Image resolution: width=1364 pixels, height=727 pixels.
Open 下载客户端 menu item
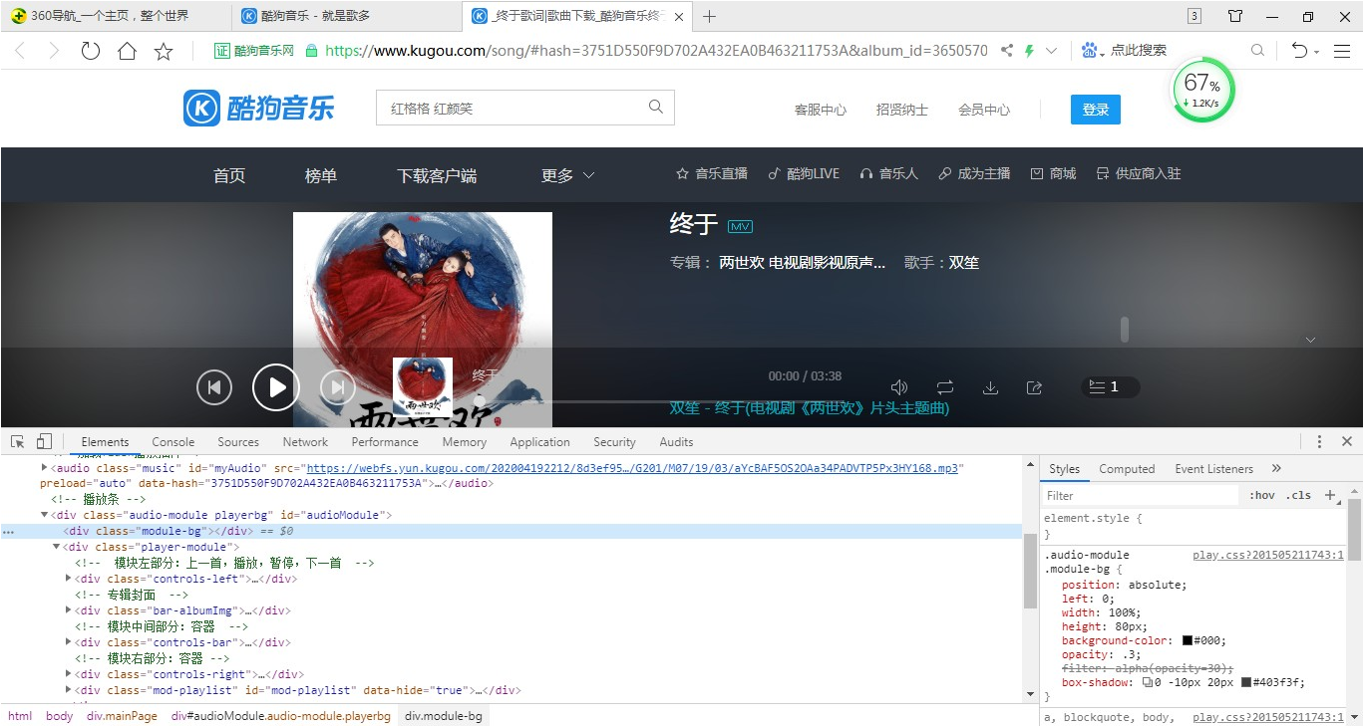point(437,175)
